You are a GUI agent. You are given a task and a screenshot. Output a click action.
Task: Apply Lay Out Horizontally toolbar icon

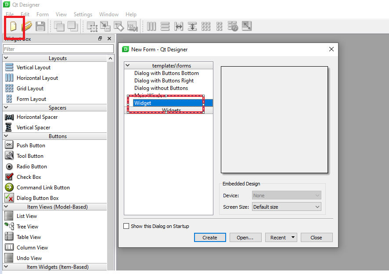pos(151,26)
